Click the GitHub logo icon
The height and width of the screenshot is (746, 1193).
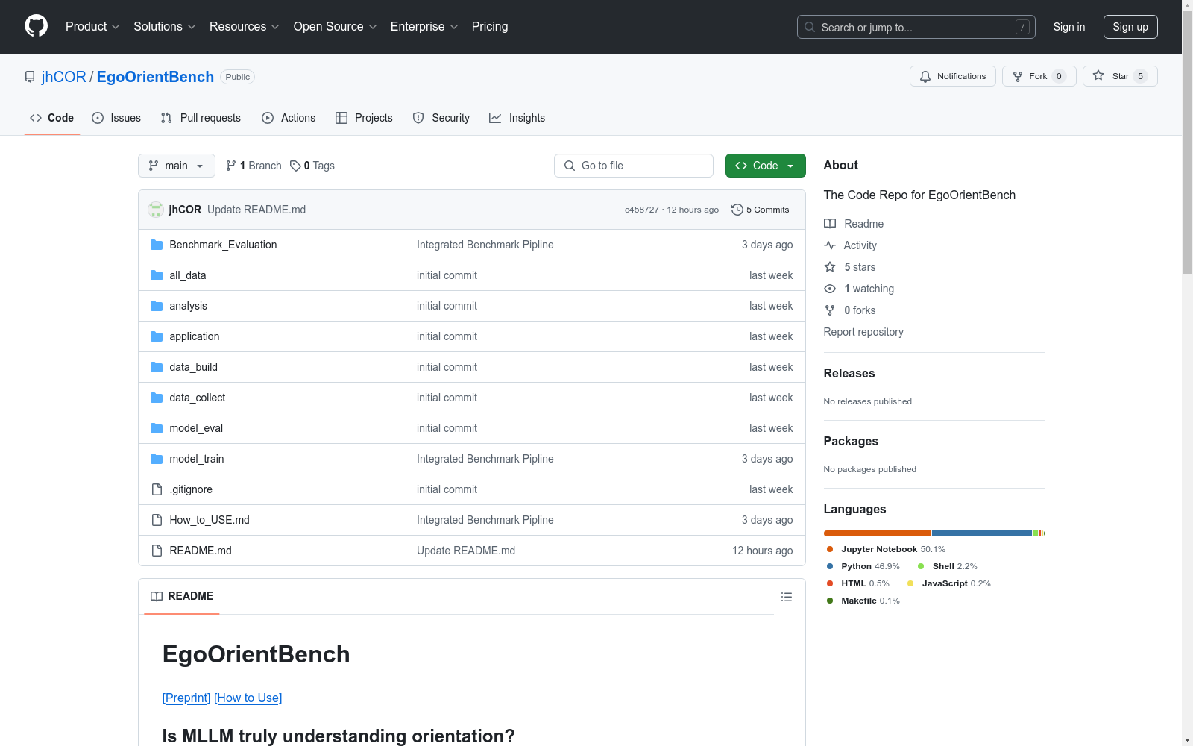36,26
